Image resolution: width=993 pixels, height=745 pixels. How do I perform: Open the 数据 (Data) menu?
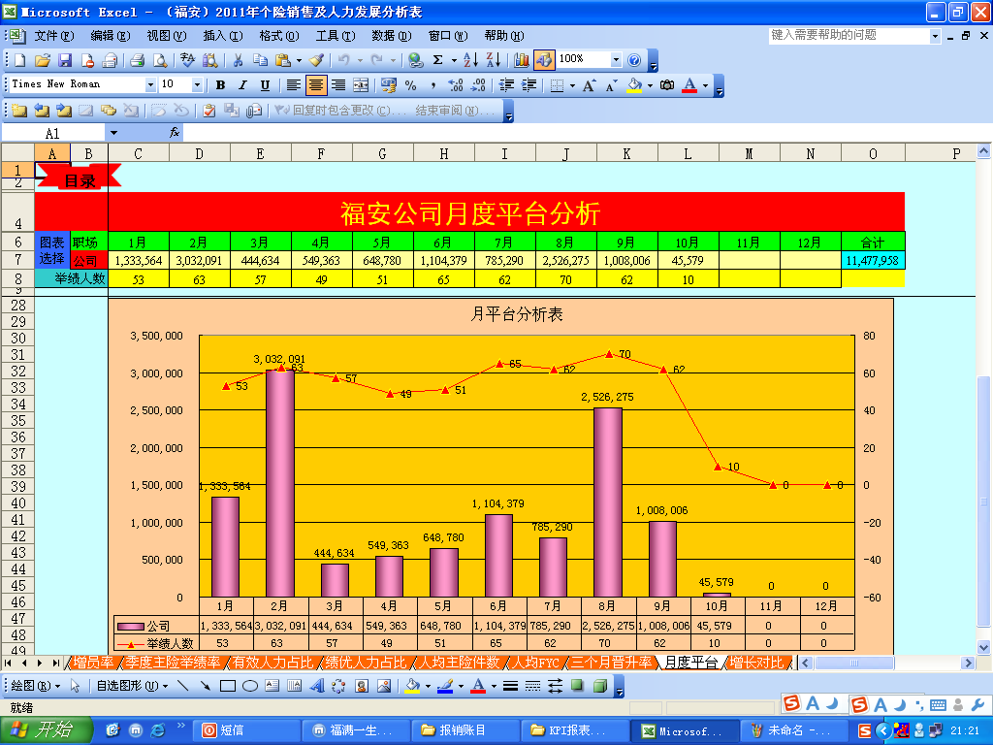[x=392, y=36]
